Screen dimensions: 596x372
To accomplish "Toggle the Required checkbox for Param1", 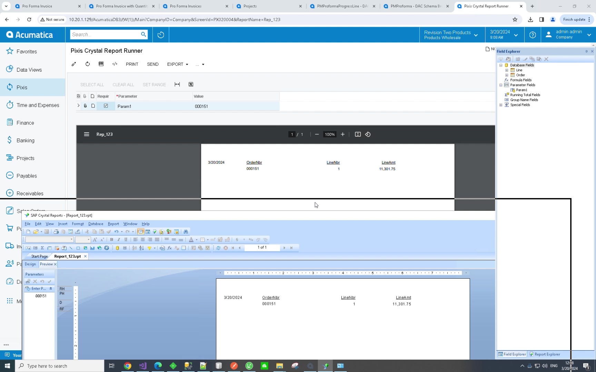I will [106, 106].
